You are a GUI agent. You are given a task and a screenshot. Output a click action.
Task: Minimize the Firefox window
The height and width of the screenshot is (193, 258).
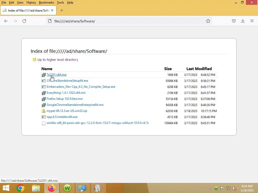coord(236,3)
